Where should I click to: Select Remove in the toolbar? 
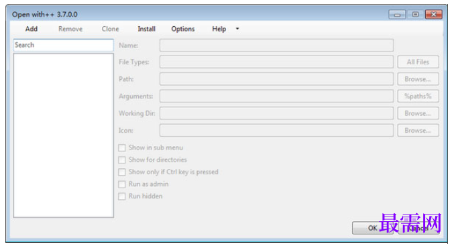pyautogui.click(x=70, y=29)
